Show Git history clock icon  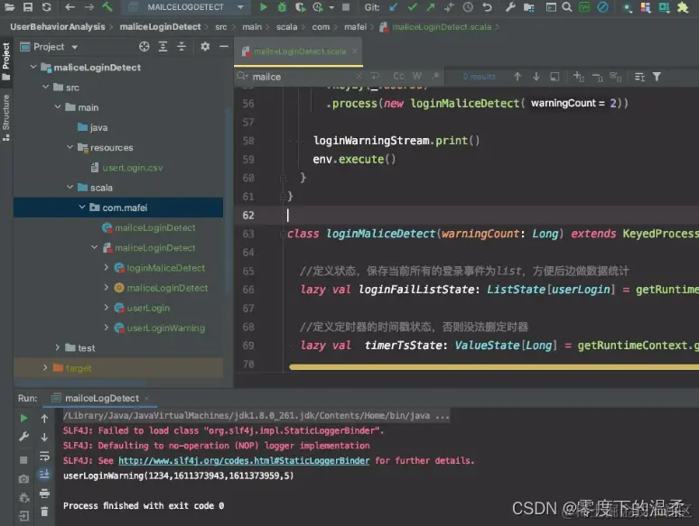pos(468,6)
